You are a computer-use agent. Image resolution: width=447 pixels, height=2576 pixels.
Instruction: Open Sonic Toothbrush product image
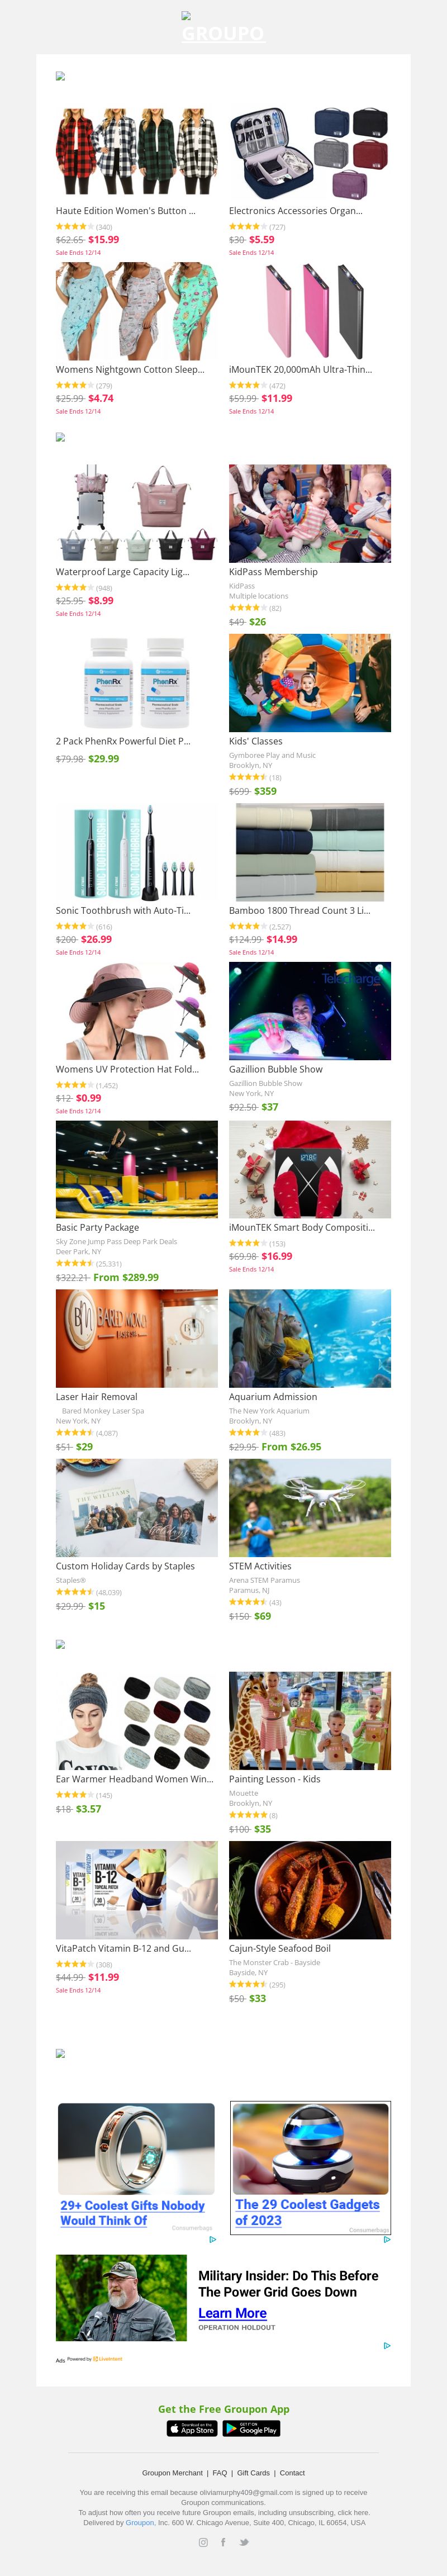137,852
